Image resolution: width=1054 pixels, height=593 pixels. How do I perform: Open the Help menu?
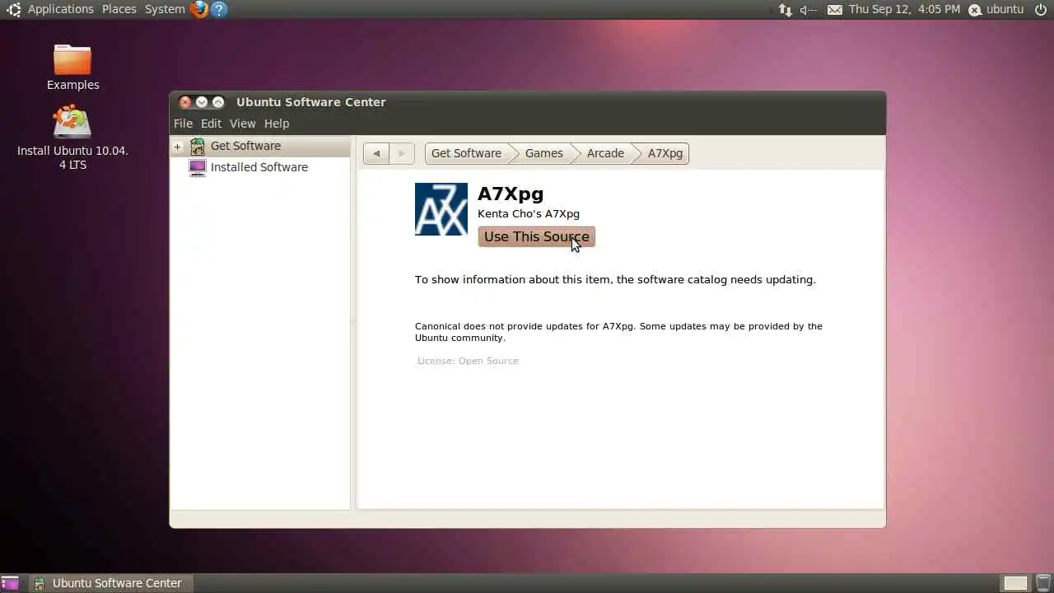click(277, 124)
